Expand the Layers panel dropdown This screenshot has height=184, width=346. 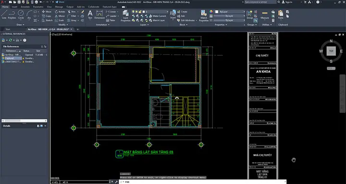click(x=144, y=25)
